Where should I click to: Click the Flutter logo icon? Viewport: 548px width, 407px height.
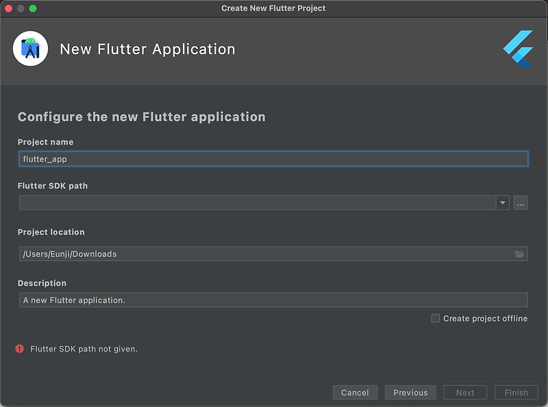[x=519, y=49]
